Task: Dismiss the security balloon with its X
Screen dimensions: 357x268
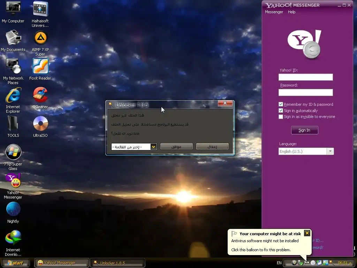Action: point(307,233)
